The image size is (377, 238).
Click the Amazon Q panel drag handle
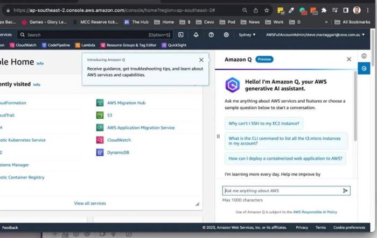(218, 136)
